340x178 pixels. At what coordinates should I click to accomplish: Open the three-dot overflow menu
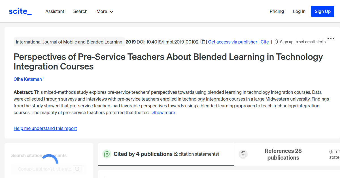click(331, 38)
